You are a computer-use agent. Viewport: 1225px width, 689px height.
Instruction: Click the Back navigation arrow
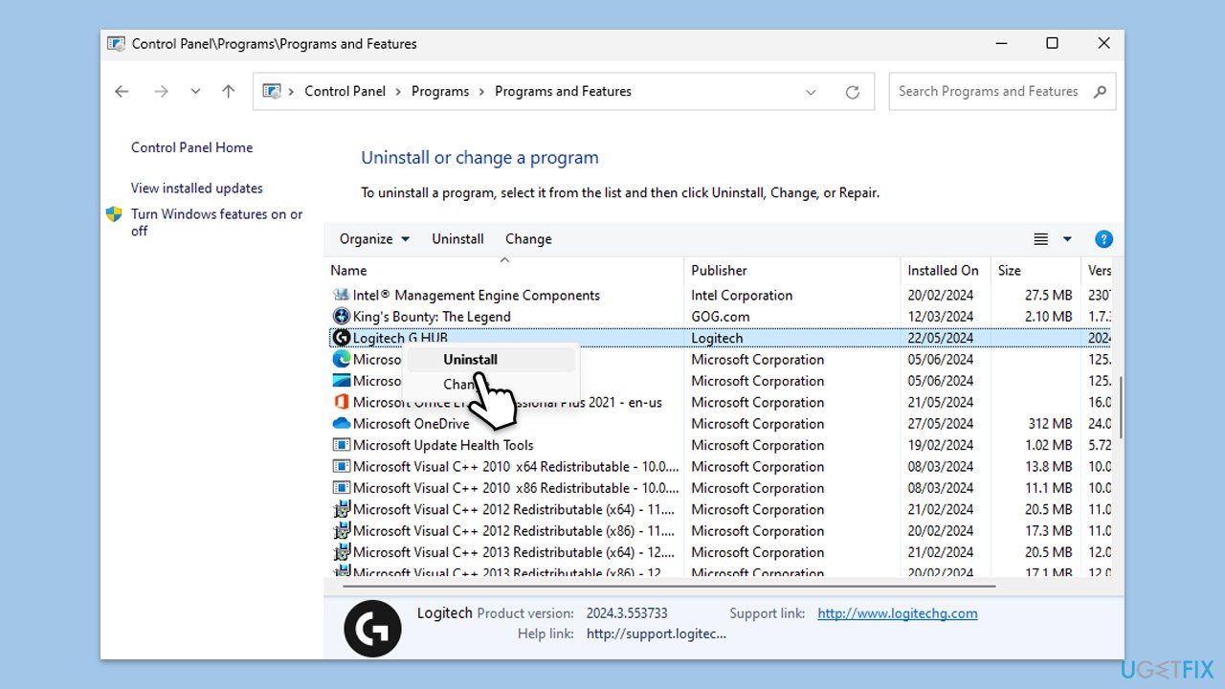click(x=122, y=92)
